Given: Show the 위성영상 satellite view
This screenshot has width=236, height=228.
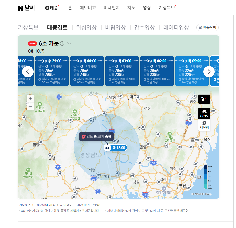Looking at the screenshot, I should pos(86,27).
